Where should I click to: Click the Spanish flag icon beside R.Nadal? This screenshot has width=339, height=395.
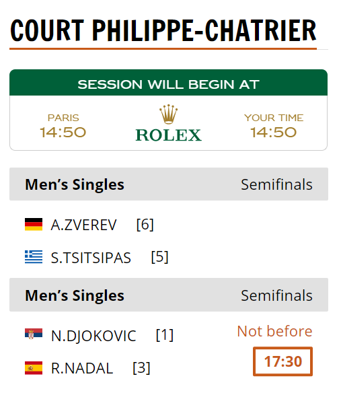[34, 368]
